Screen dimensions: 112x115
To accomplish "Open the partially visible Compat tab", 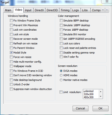I will (x=96, y=10).
